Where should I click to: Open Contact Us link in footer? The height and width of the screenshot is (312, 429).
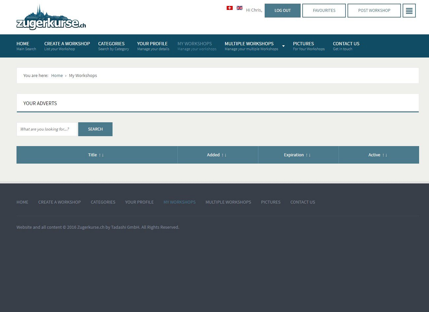[x=302, y=202]
